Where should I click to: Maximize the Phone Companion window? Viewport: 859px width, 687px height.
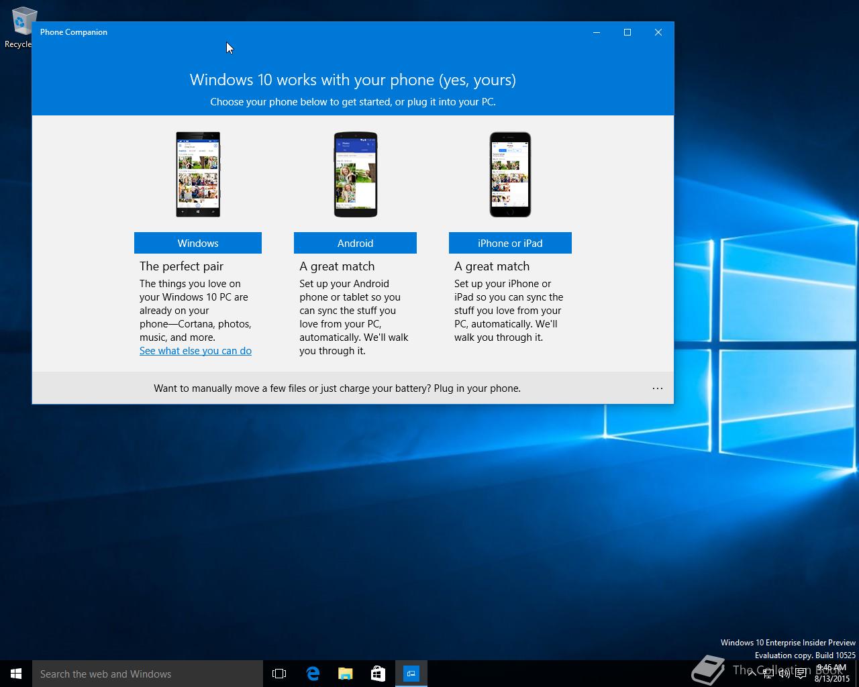click(627, 32)
